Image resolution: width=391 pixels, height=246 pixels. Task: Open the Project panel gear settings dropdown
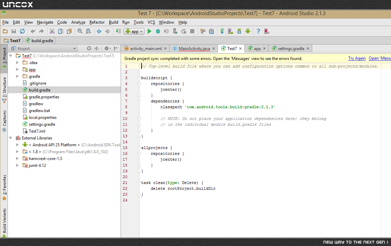(x=108, y=48)
